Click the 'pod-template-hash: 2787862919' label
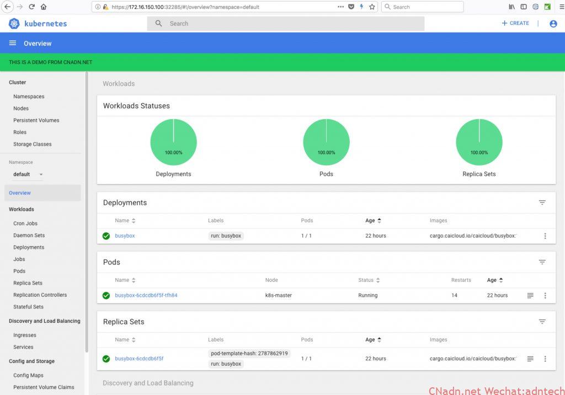This screenshot has width=565, height=395. (x=249, y=353)
